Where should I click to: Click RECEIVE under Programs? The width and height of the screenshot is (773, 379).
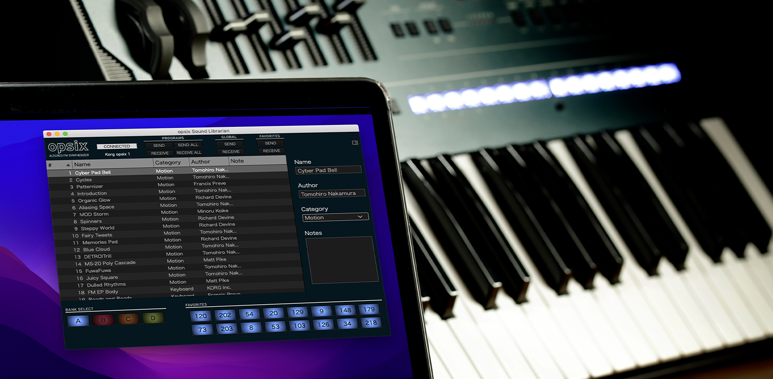point(160,153)
